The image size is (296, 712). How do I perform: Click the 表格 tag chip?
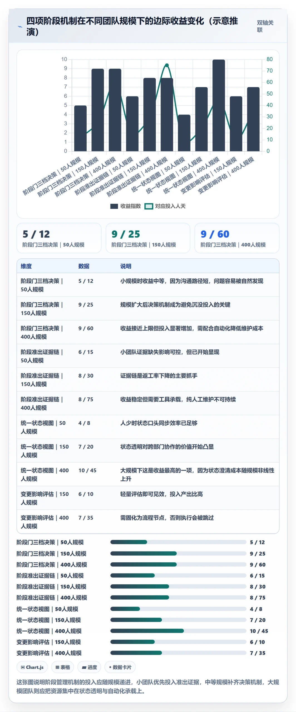click(63, 667)
